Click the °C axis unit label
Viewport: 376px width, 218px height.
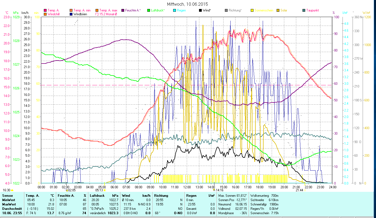pos(7,13)
